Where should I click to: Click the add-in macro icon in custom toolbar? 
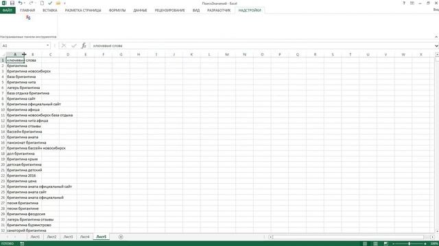(28, 18)
